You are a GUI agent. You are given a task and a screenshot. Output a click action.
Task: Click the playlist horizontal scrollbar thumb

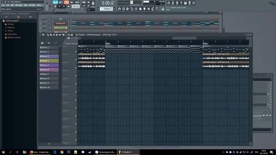point(184,38)
